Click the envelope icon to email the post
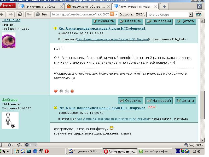Image resolution: width=209 pixels, height=157 pixels. 67,91
